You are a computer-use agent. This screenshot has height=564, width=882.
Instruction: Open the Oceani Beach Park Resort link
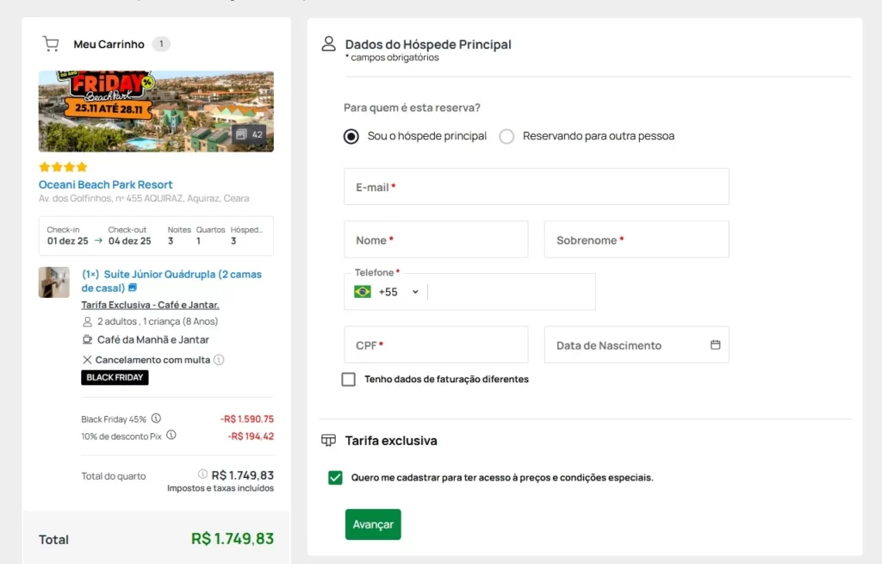coord(105,184)
